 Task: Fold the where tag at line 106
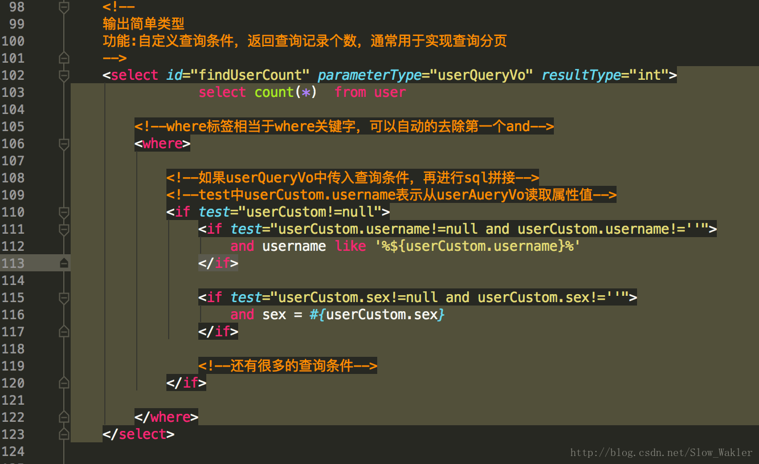coord(64,144)
